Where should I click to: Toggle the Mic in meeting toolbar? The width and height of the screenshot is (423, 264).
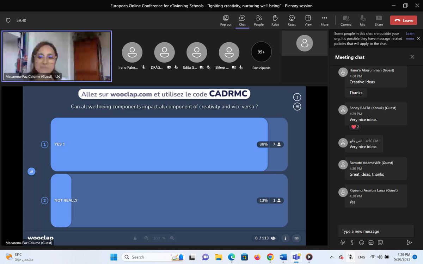[x=362, y=20]
